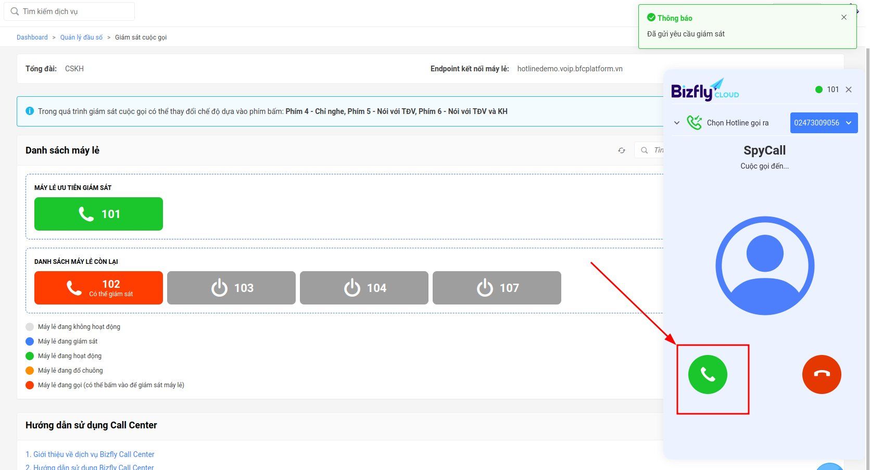This screenshot has height=470, width=870.
Task: Select inactive extension 104
Action: point(364,288)
